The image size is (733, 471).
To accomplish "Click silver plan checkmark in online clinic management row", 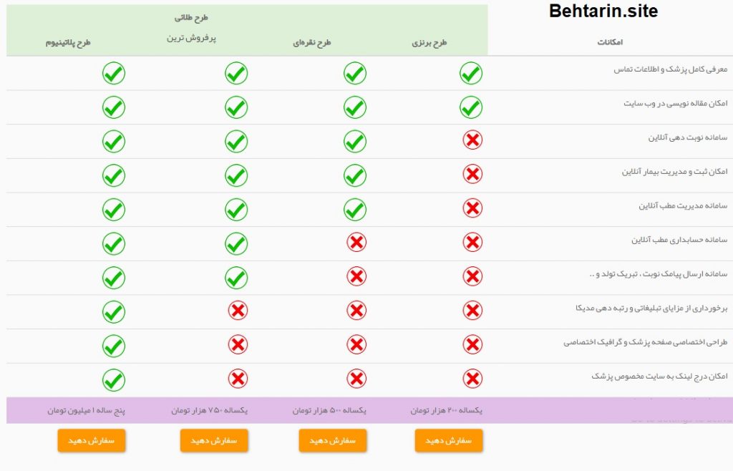I will (x=355, y=210).
